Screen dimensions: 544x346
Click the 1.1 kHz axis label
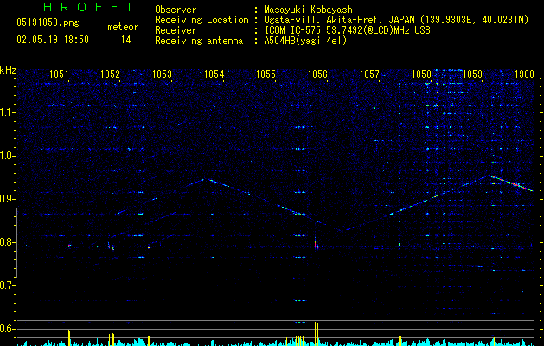click(7, 112)
